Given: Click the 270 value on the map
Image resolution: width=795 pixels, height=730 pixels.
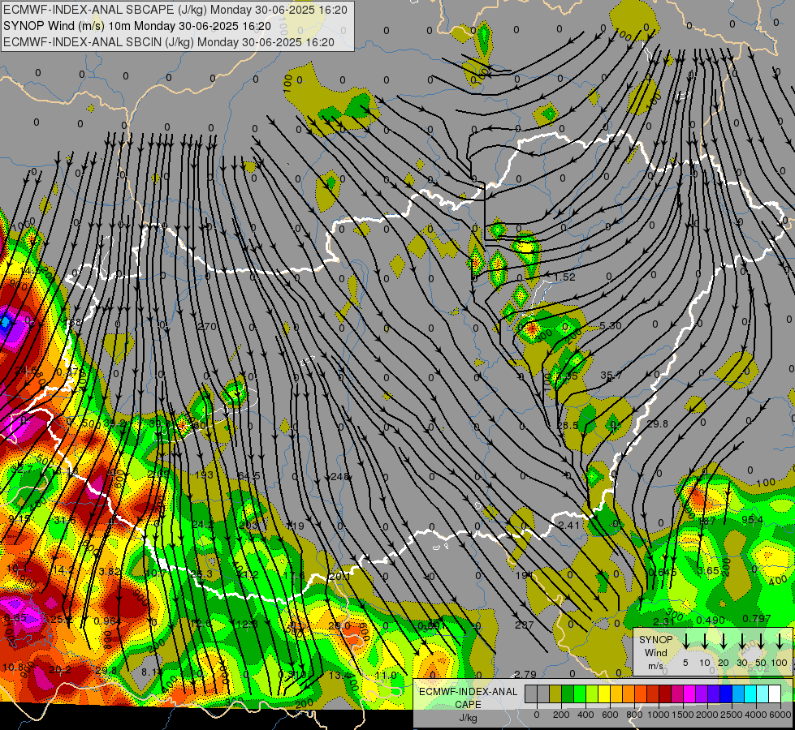Looking at the screenshot, I should point(207,327).
